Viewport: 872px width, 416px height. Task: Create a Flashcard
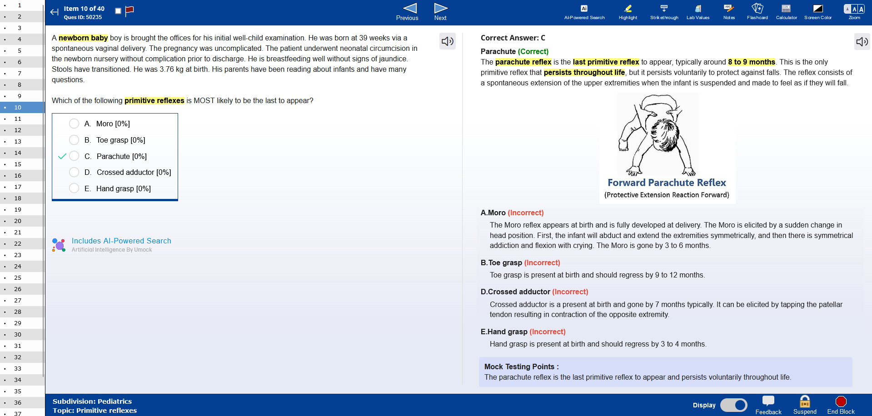tap(757, 12)
